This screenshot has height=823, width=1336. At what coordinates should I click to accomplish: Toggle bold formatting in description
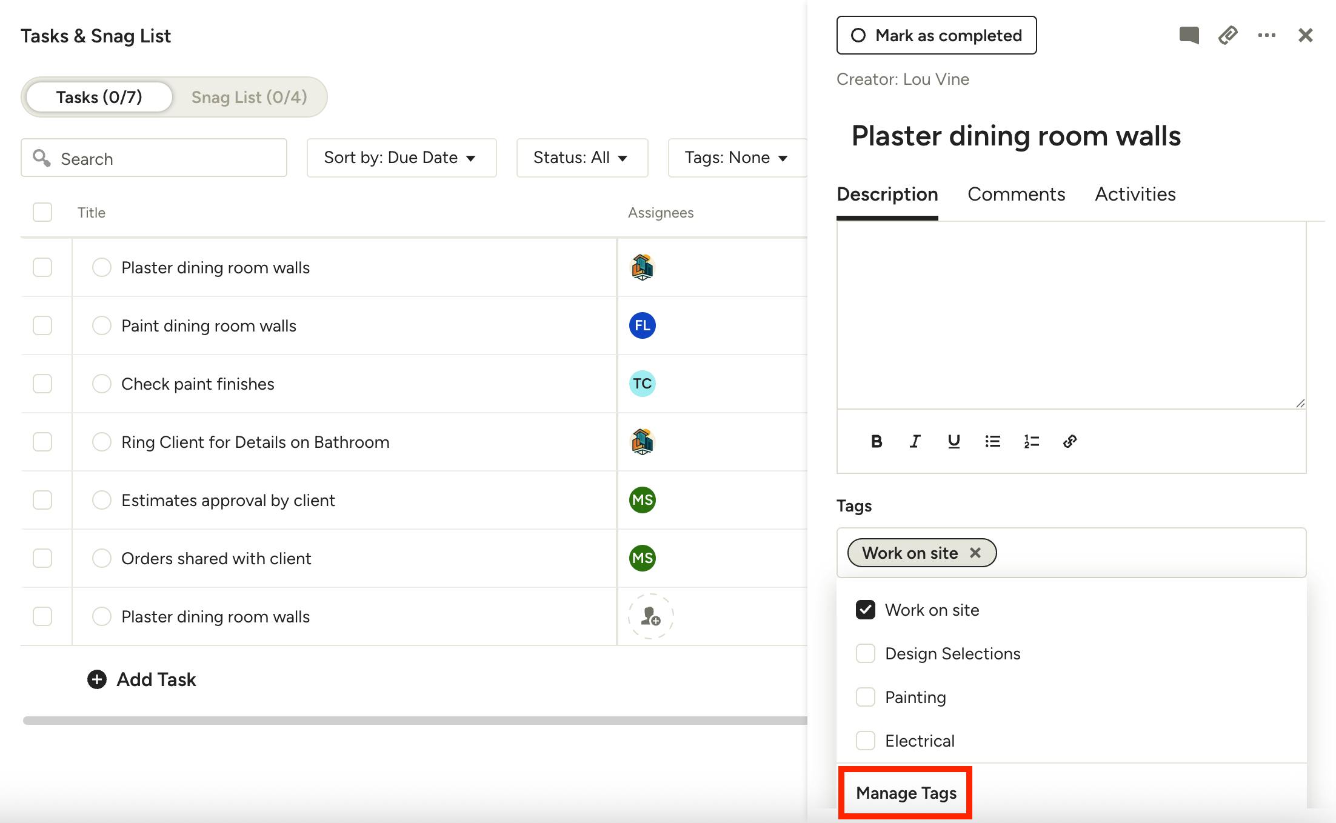876,441
